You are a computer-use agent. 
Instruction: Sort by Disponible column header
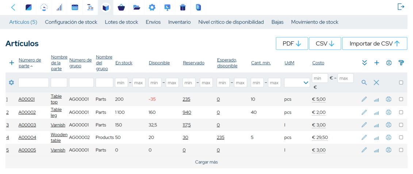pyautogui.click(x=159, y=63)
